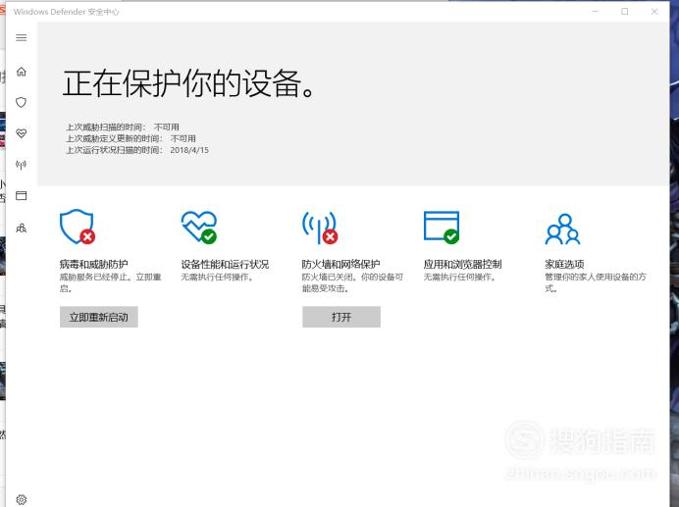Click the large firewall antenna icon
Viewport: 679px width, 507px height.
[320, 228]
